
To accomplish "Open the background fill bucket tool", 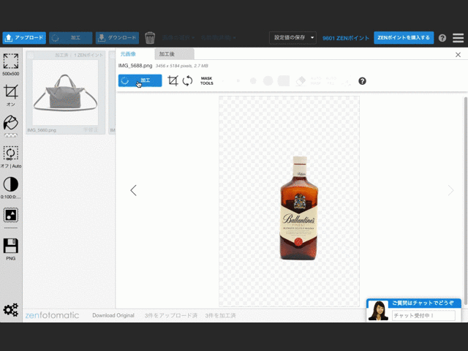I will coord(11,127).
